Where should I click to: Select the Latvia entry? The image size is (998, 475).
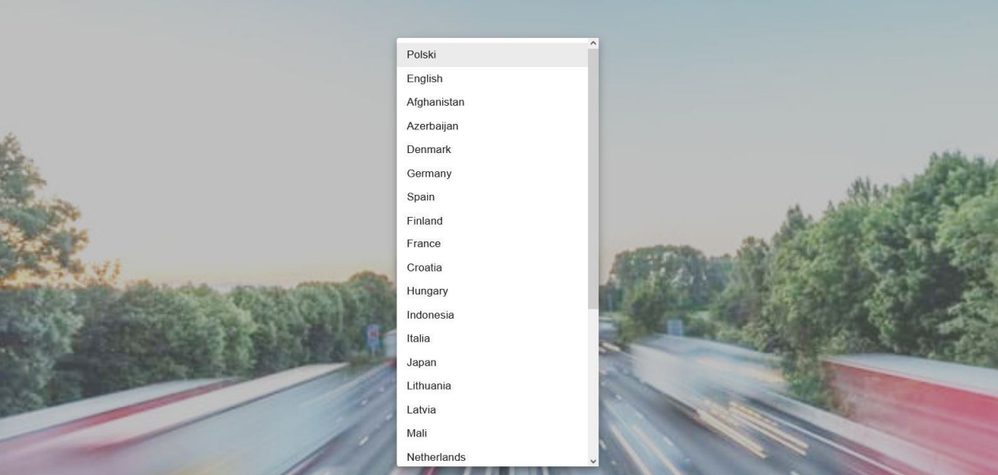point(492,410)
